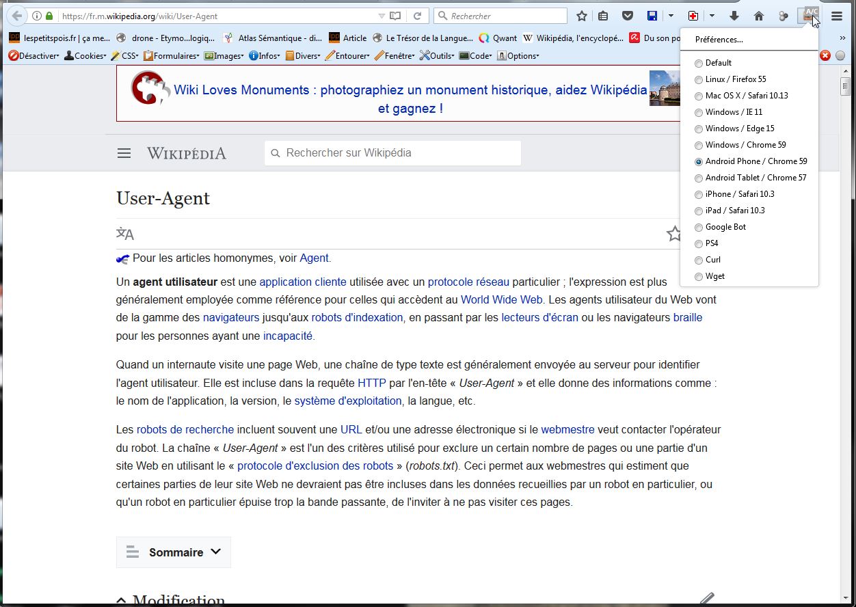
Task: Click the Rechercher sur Wikipédia search field
Action: point(392,153)
